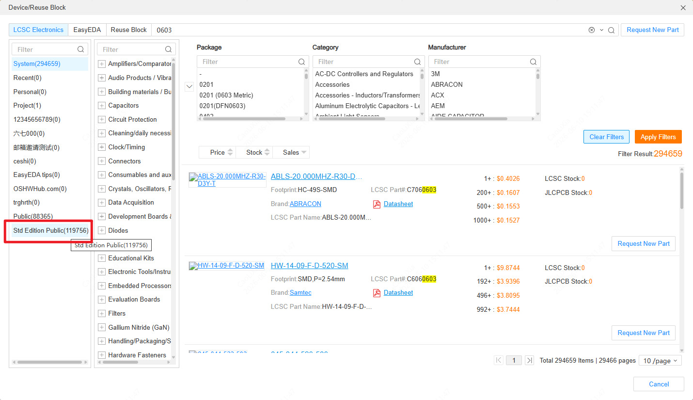Open the PDF datasheet icon for ABLS-20.000MHZ
This screenshot has width=693, height=400.
(377, 204)
